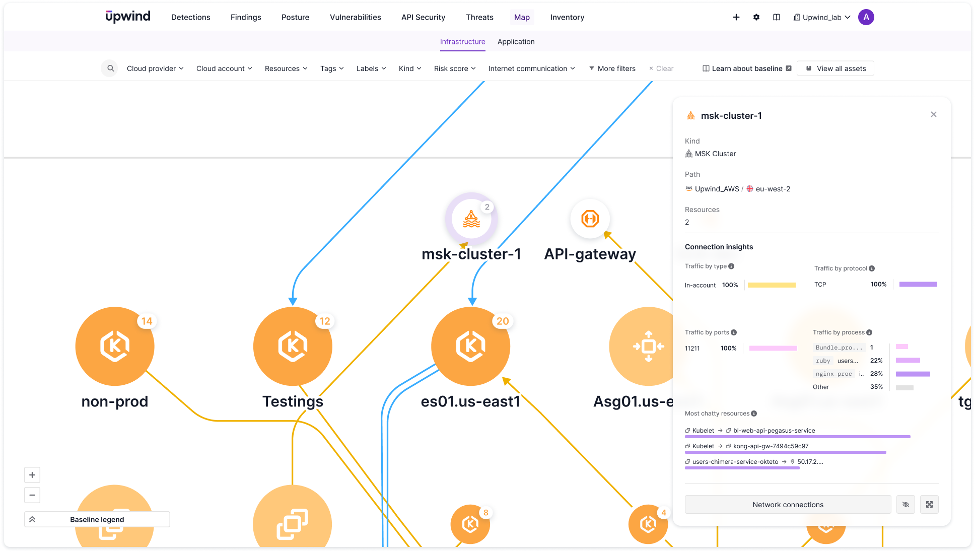975x552 pixels.
Task: Open the Cloud provider filter dropdown
Action: point(155,68)
